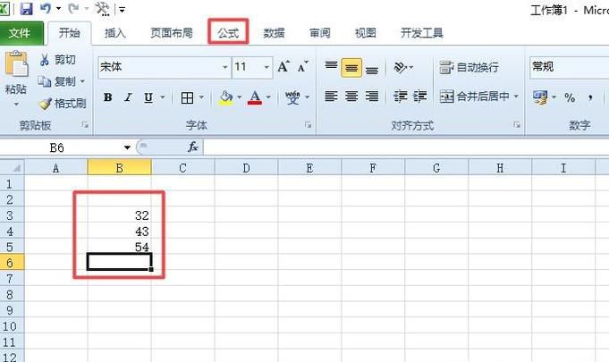Image resolution: width=609 pixels, height=362 pixels.
Task: Click the Accounting Number Format icon
Action: click(540, 97)
